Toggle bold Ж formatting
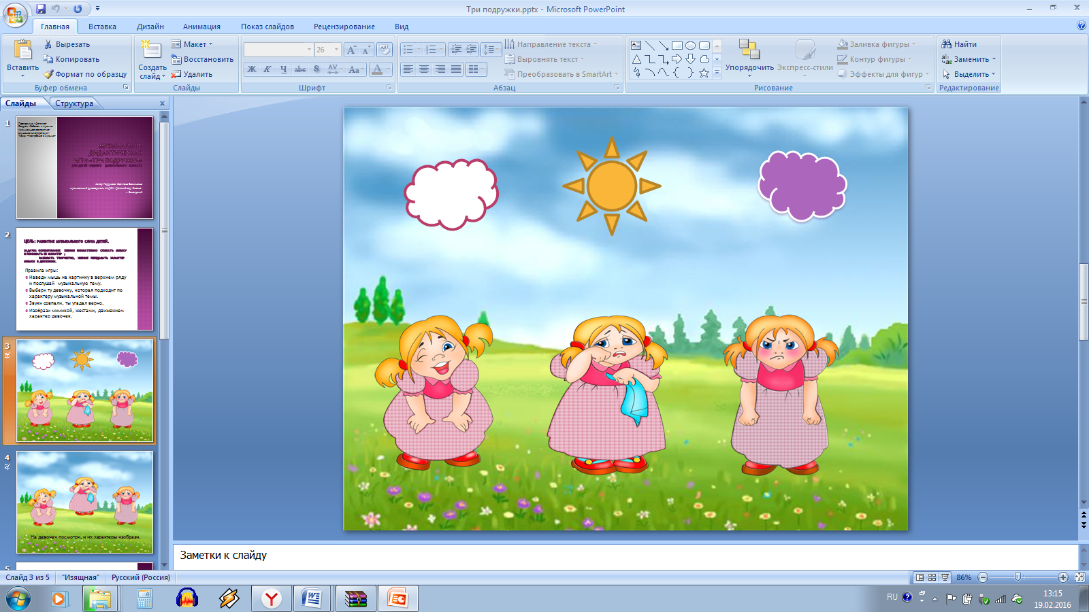This screenshot has width=1089, height=612. tap(252, 69)
